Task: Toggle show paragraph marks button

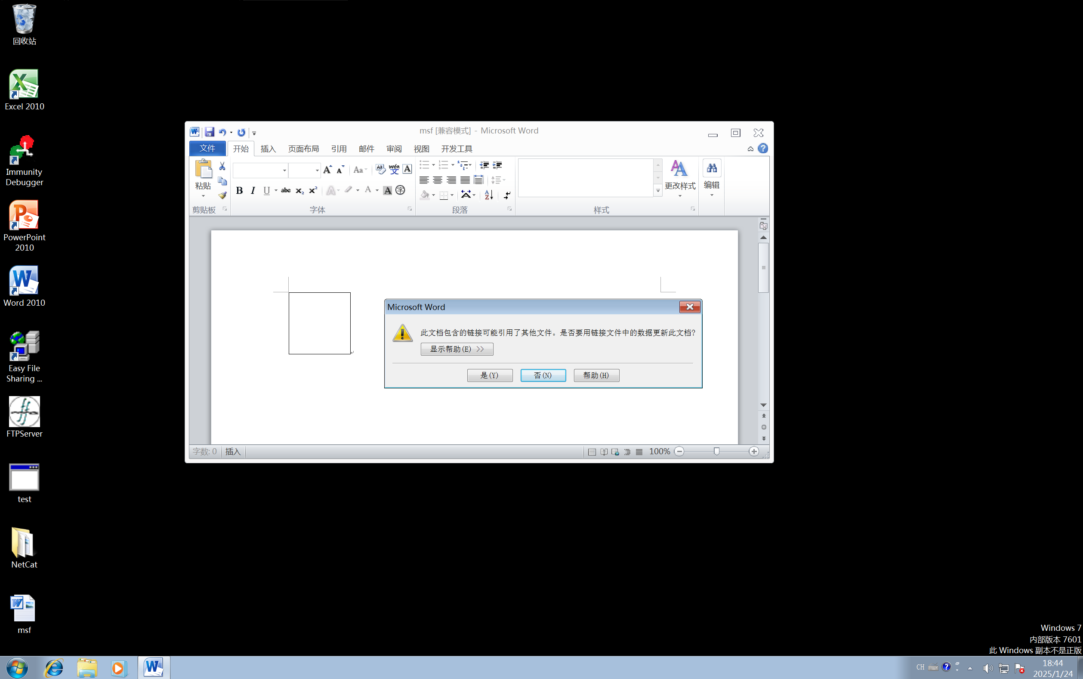Action: point(507,195)
